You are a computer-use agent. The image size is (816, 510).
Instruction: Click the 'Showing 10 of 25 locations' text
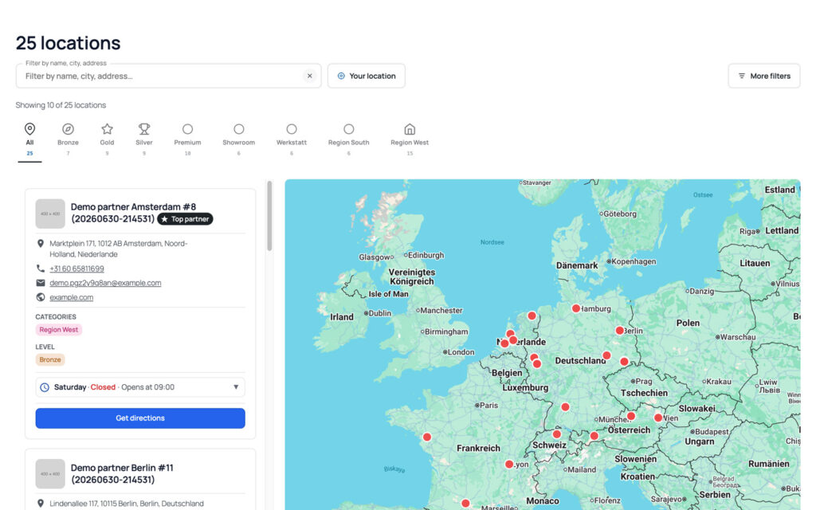click(61, 105)
